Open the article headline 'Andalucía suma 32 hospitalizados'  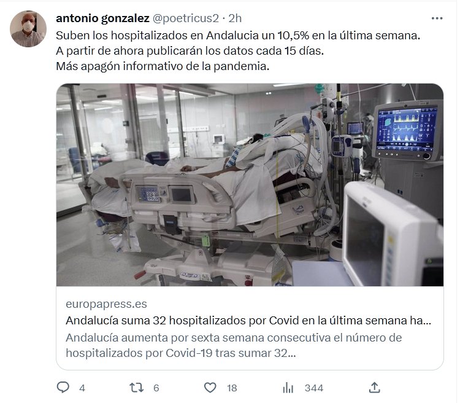coord(248,321)
